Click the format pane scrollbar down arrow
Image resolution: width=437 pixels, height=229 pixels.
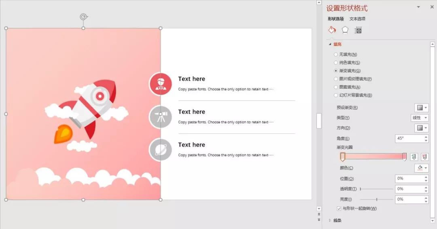click(432, 221)
